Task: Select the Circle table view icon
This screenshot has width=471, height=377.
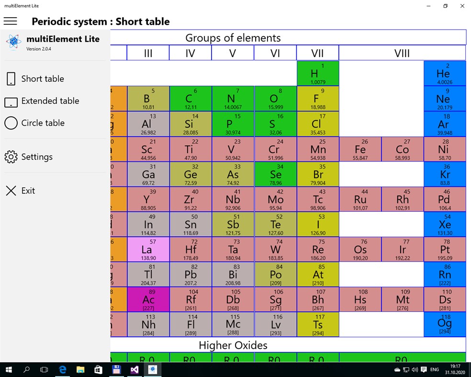Action: [x=11, y=123]
